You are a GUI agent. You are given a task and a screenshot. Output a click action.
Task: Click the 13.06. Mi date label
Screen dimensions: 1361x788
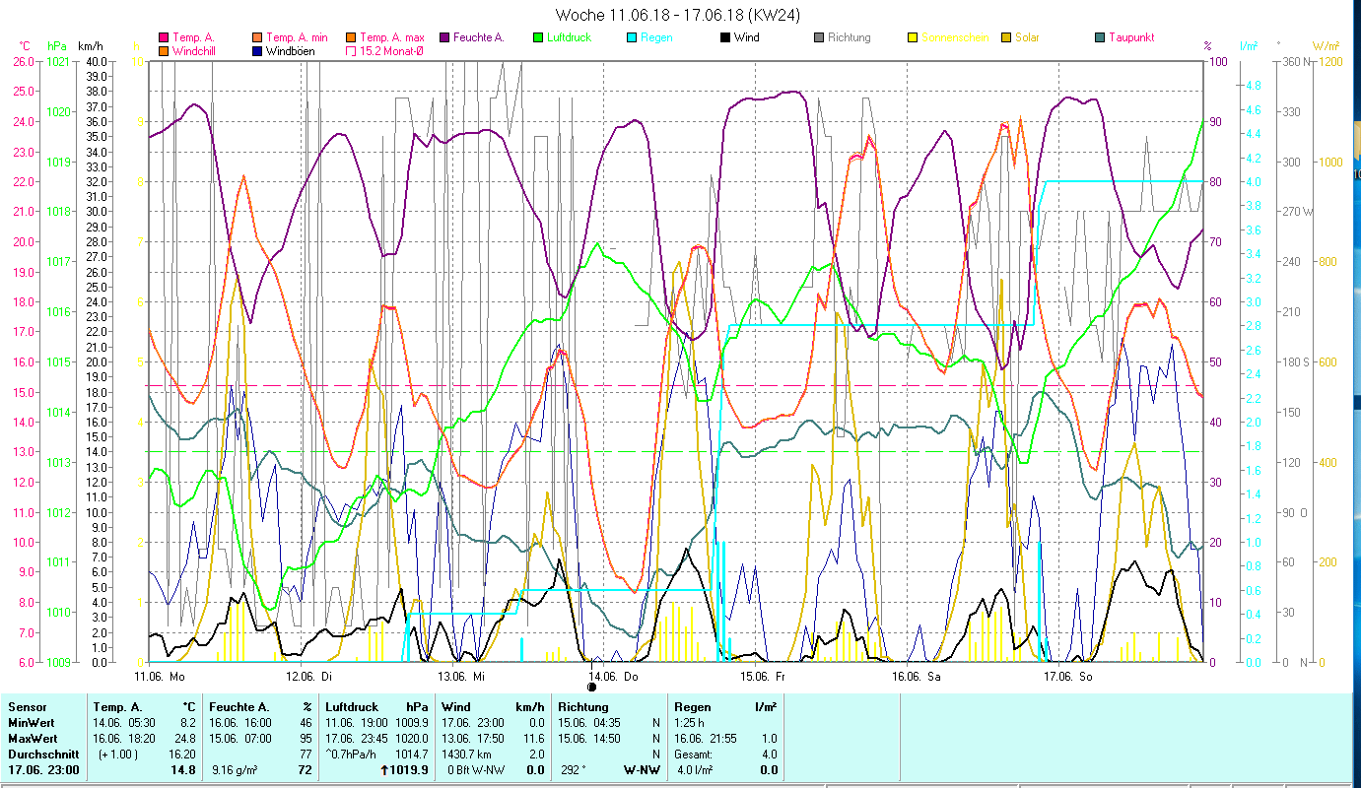point(461,677)
